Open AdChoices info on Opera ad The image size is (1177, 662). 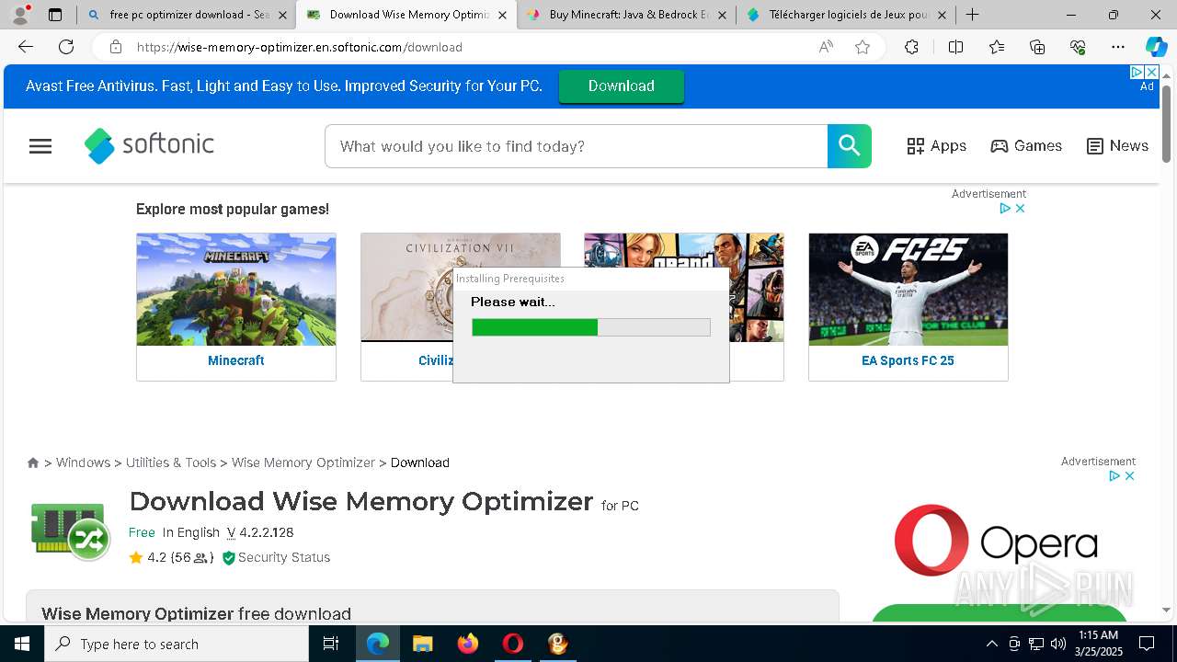coord(1114,476)
